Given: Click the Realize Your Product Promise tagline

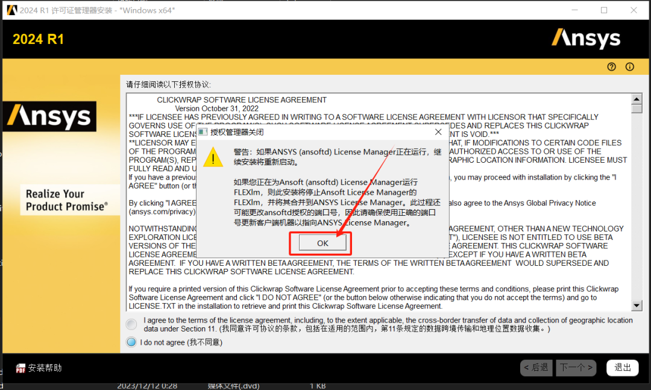Looking at the screenshot, I should 66,200.
